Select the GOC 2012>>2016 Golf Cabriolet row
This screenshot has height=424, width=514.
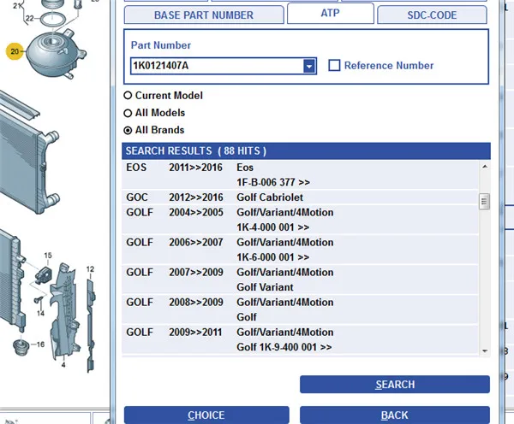(300, 197)
